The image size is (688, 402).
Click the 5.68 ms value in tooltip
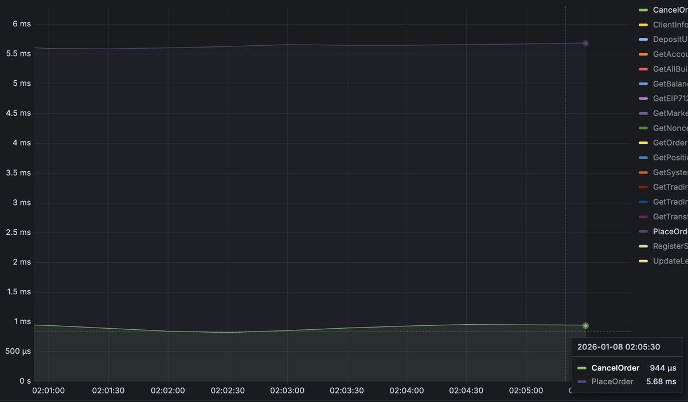pyautogui.click(x=661, y=381)
